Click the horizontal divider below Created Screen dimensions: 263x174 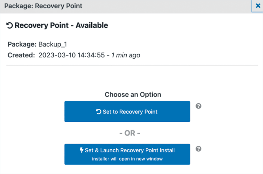132,65
